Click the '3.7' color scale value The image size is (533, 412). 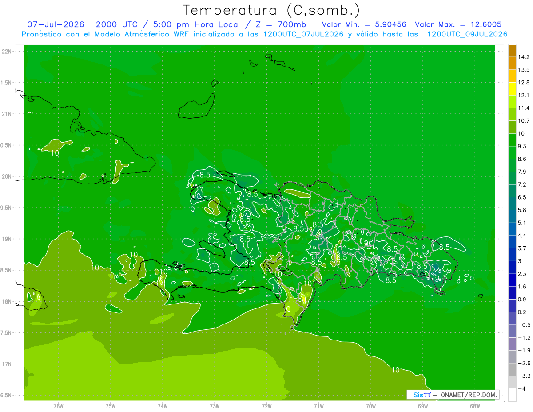[522, 248]
